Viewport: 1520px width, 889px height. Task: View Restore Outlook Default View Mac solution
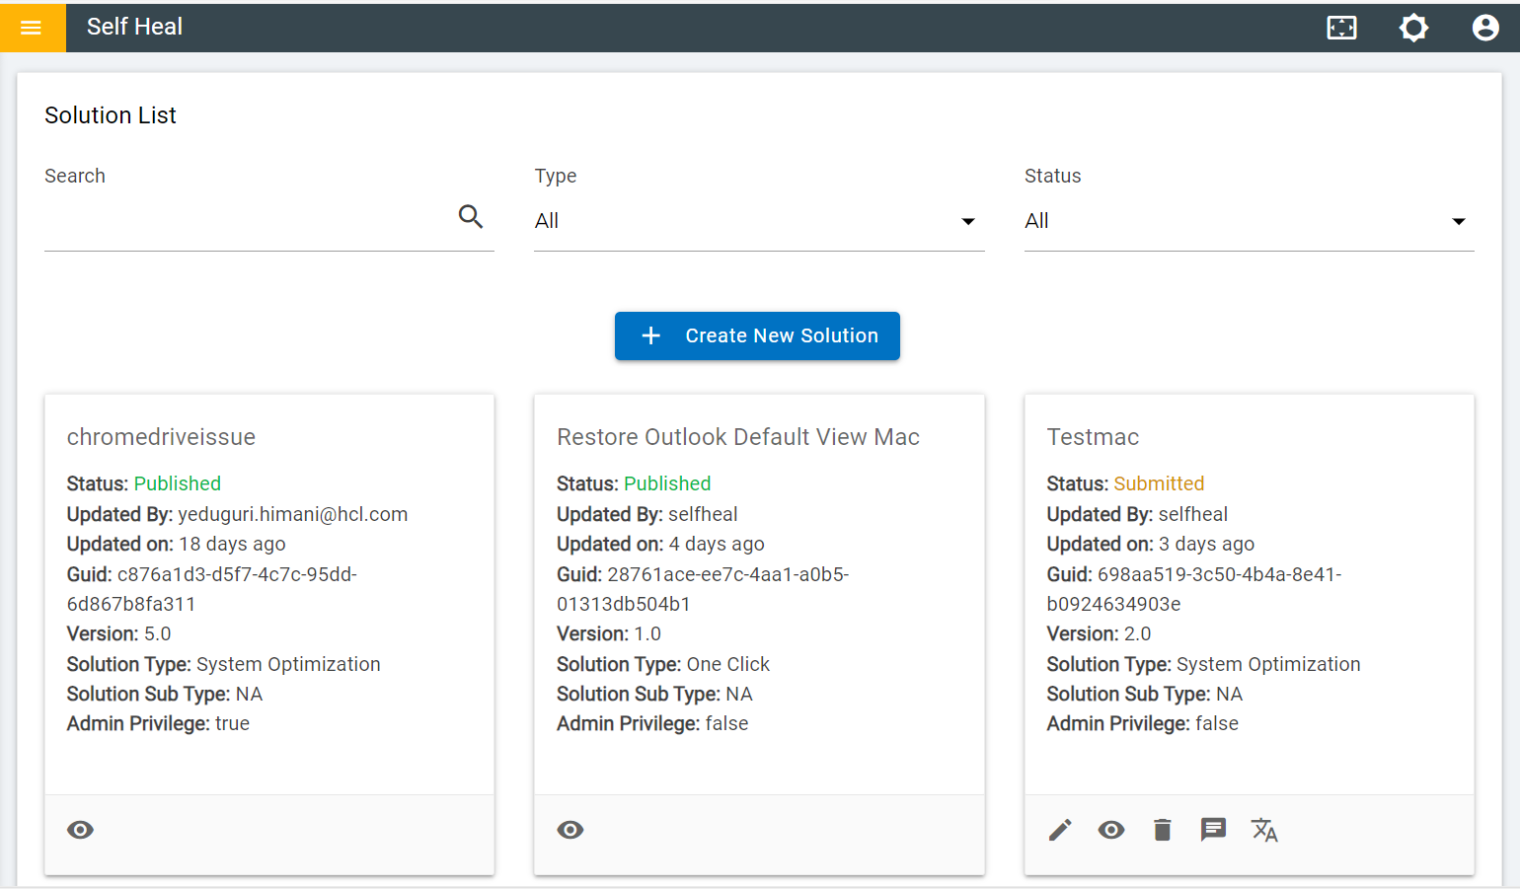[570, 830]
